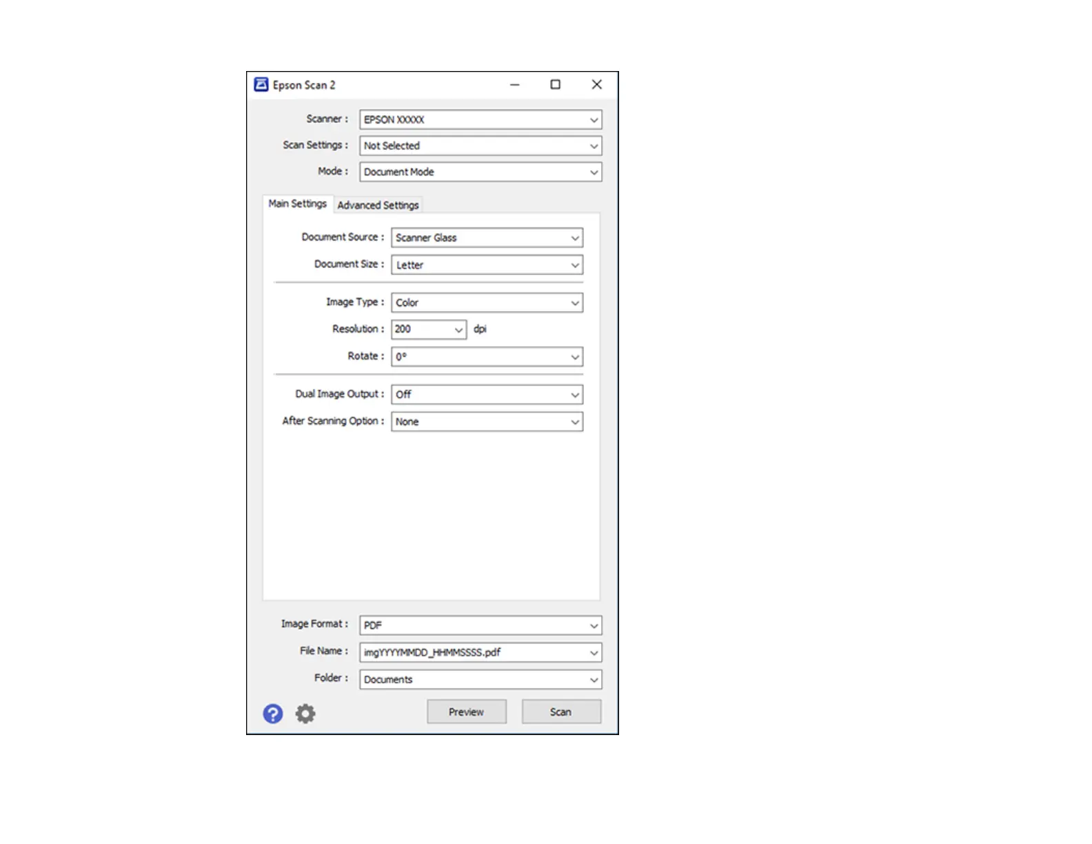Click the Scan Settings label

point(316,145)
